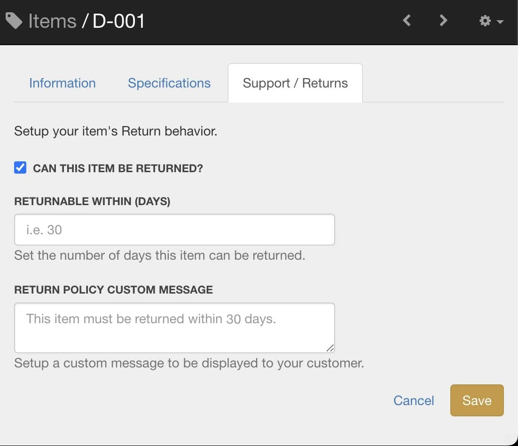Click the 'Returnable Within (Days)' field label

[x=92, y=201]
